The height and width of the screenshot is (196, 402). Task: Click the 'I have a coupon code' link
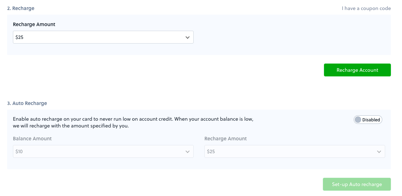[366, 9]
